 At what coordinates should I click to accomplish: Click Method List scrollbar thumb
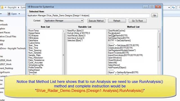159,47
